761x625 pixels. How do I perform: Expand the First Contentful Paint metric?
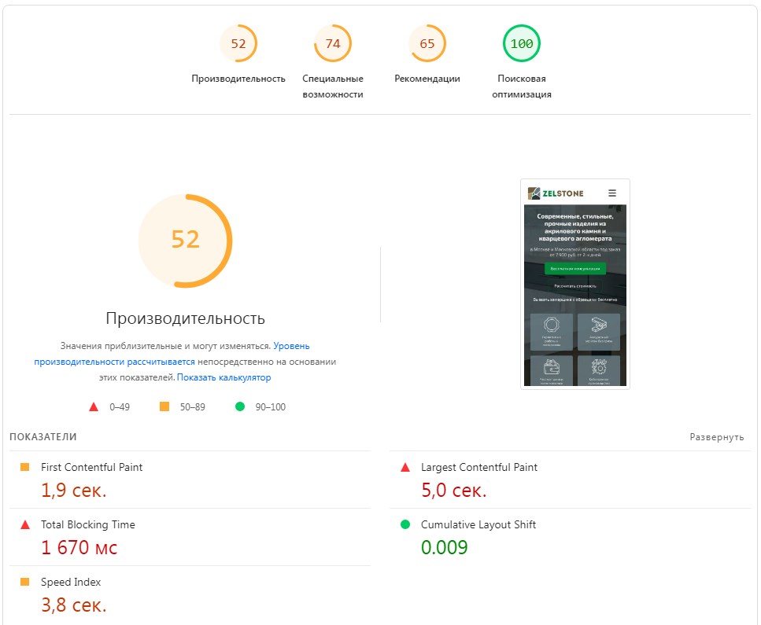coord(91,467)
